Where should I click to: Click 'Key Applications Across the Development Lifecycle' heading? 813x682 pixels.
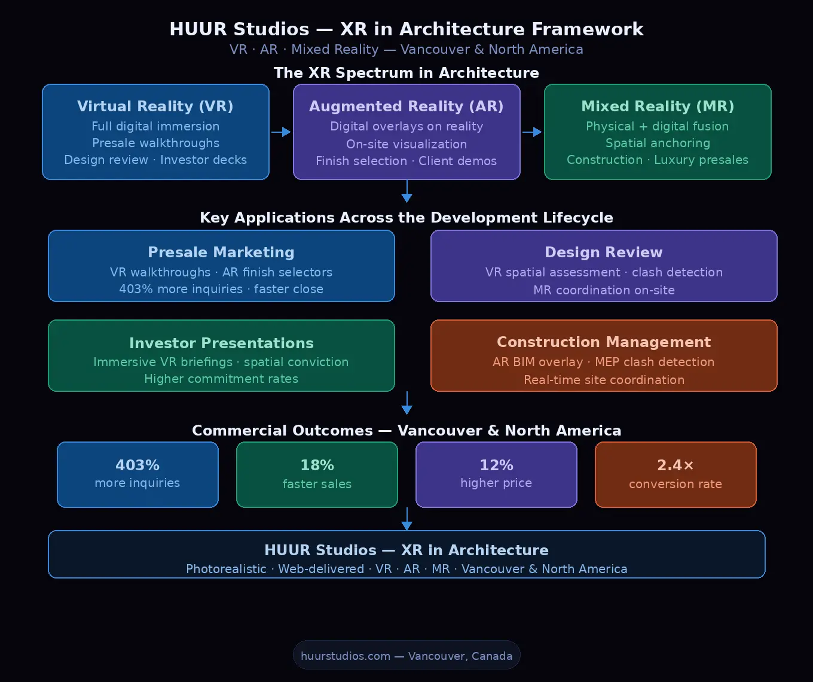(406, 218)
